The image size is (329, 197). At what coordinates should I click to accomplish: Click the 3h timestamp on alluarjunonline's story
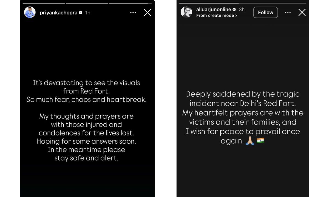241,9
